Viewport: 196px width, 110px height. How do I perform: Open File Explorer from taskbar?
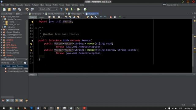pyautogui.click(x=11, y=108)
